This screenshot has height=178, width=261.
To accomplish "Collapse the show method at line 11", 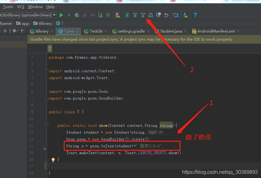I will pyautogui.click(x=47, y=126).
